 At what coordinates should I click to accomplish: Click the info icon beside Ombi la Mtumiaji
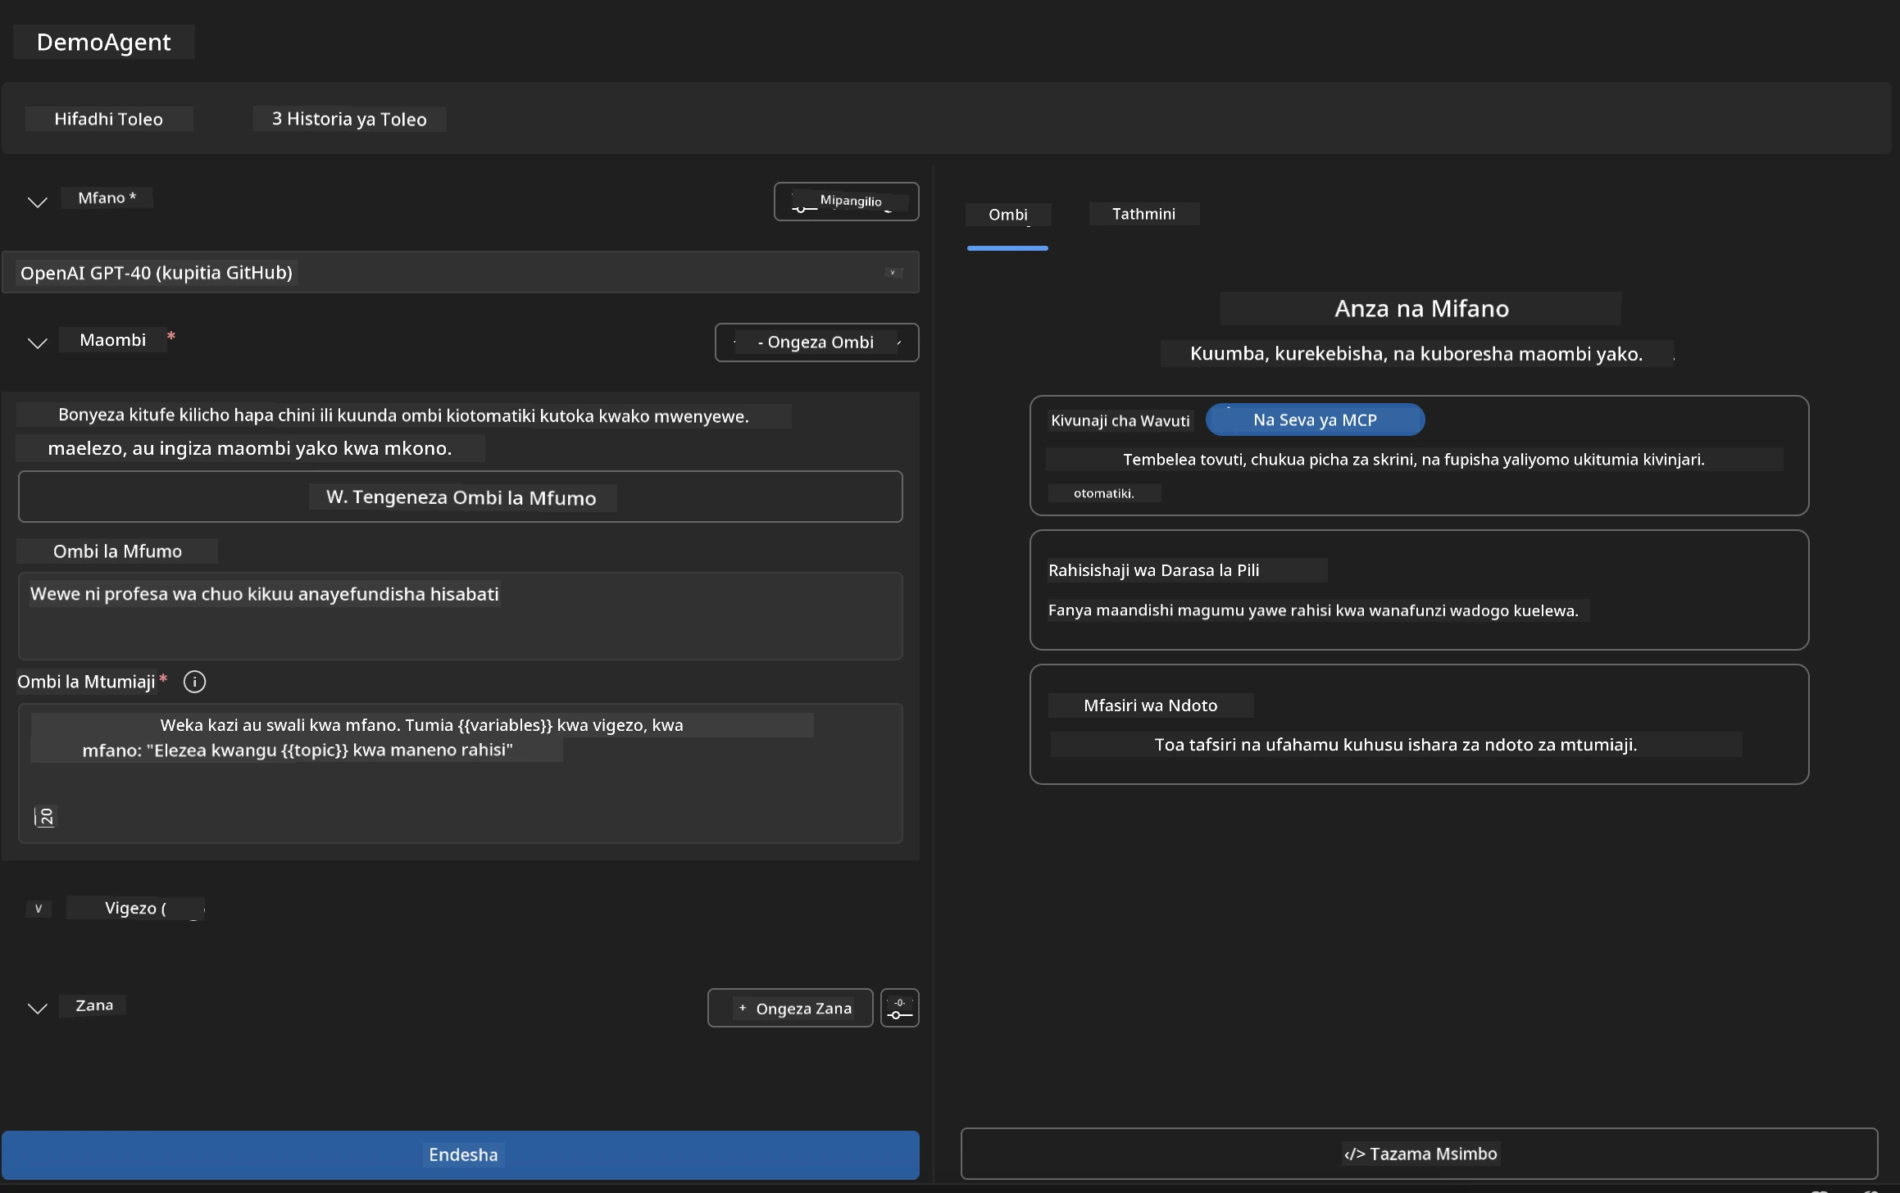coord(194,682)
